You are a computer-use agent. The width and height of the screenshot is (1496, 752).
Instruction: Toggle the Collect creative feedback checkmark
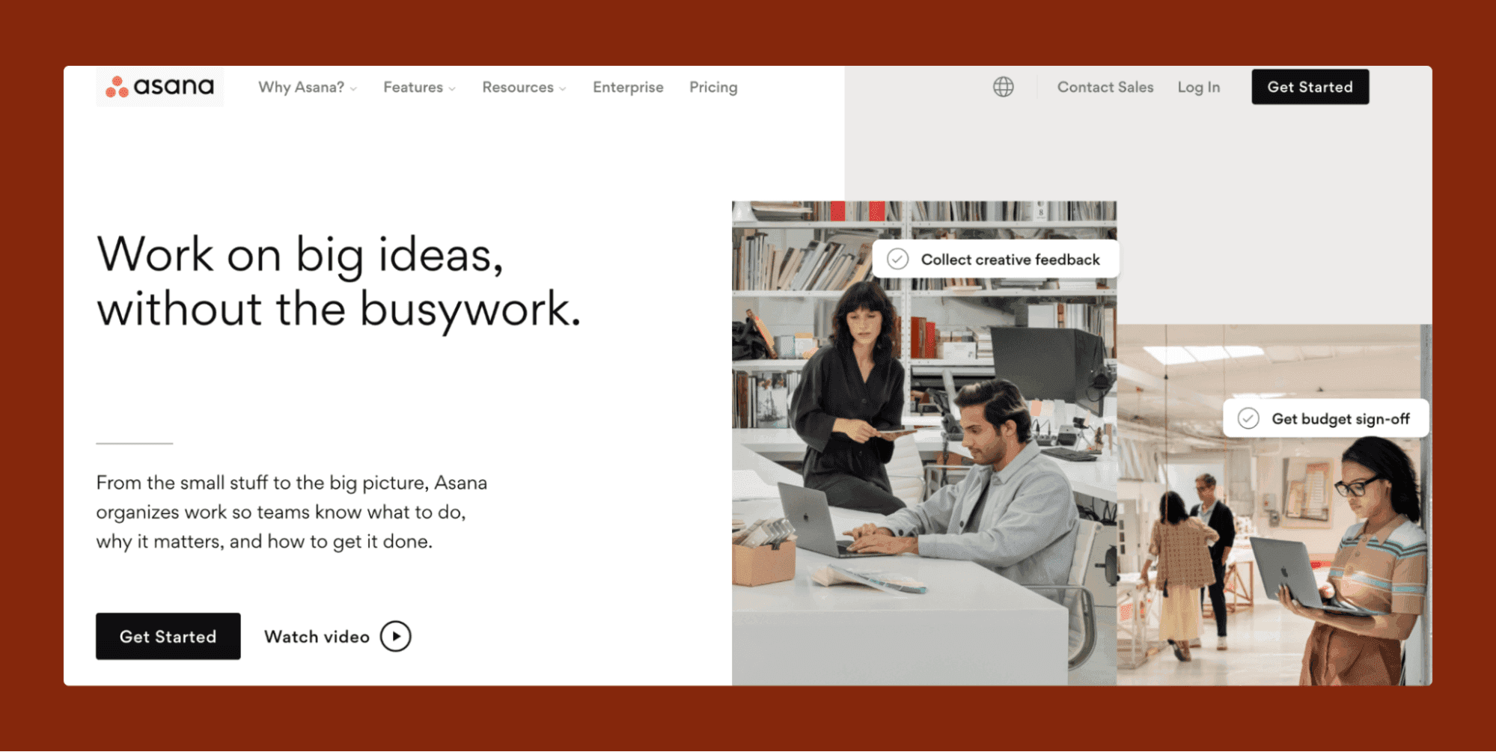(x=897, y=259)
